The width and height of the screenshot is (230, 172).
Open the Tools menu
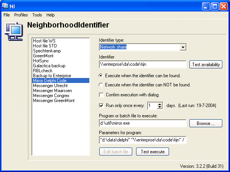pos(37,15)
